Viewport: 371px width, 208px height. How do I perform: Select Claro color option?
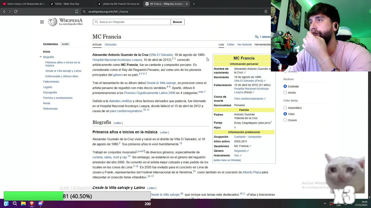285,114
